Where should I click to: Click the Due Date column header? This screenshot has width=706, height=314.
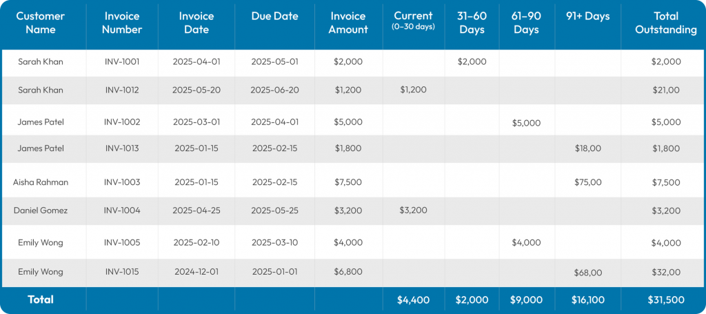(x=274, y=16)
